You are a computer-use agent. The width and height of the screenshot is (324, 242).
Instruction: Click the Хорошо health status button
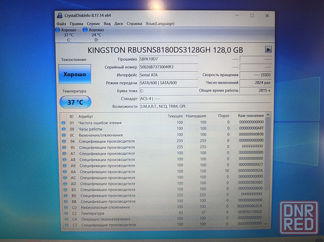pyautogui.click(x=75, y=74)
